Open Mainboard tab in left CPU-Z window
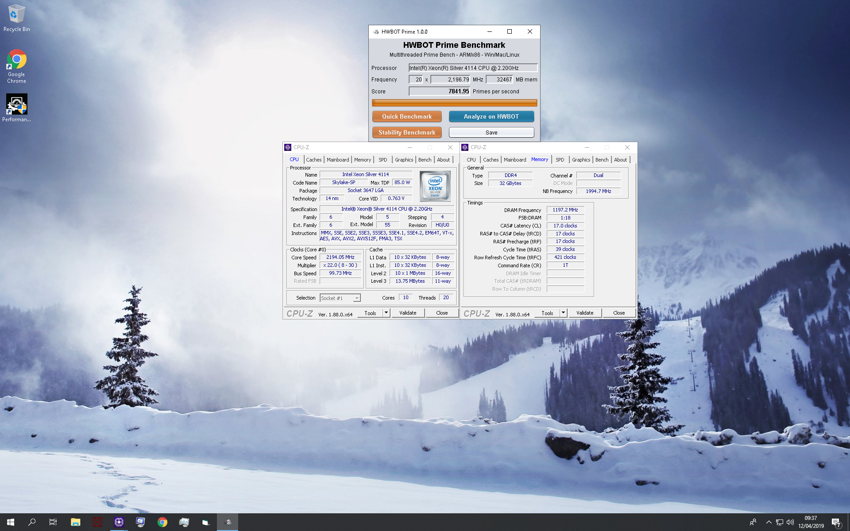The width and height of the screenshot is (850, 531). coord(338,160)
